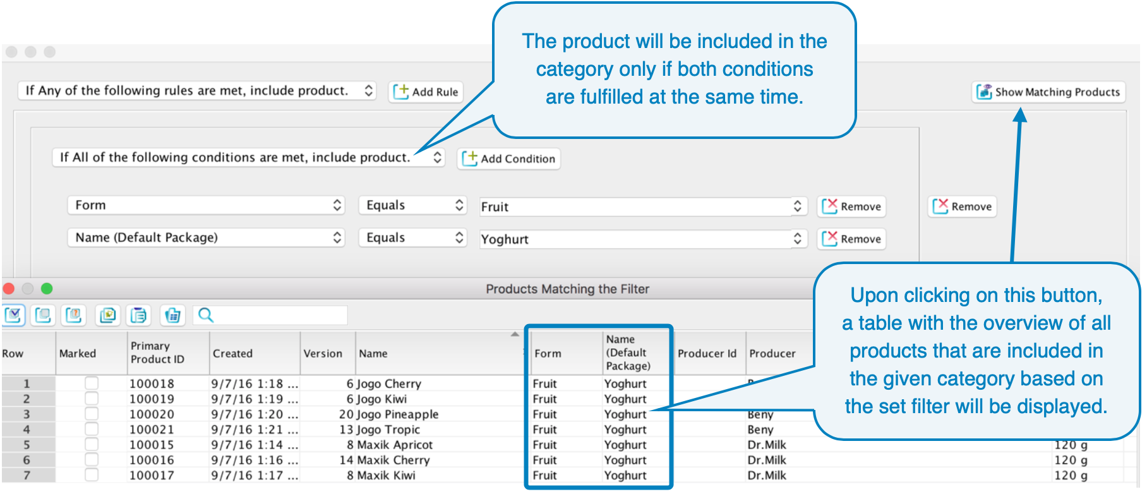
Task: Click the basket table export toolbar icon
Action: [x=172, y=315]
